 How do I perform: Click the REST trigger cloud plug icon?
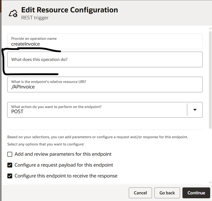pyautogui.click(x=13, y=13)
